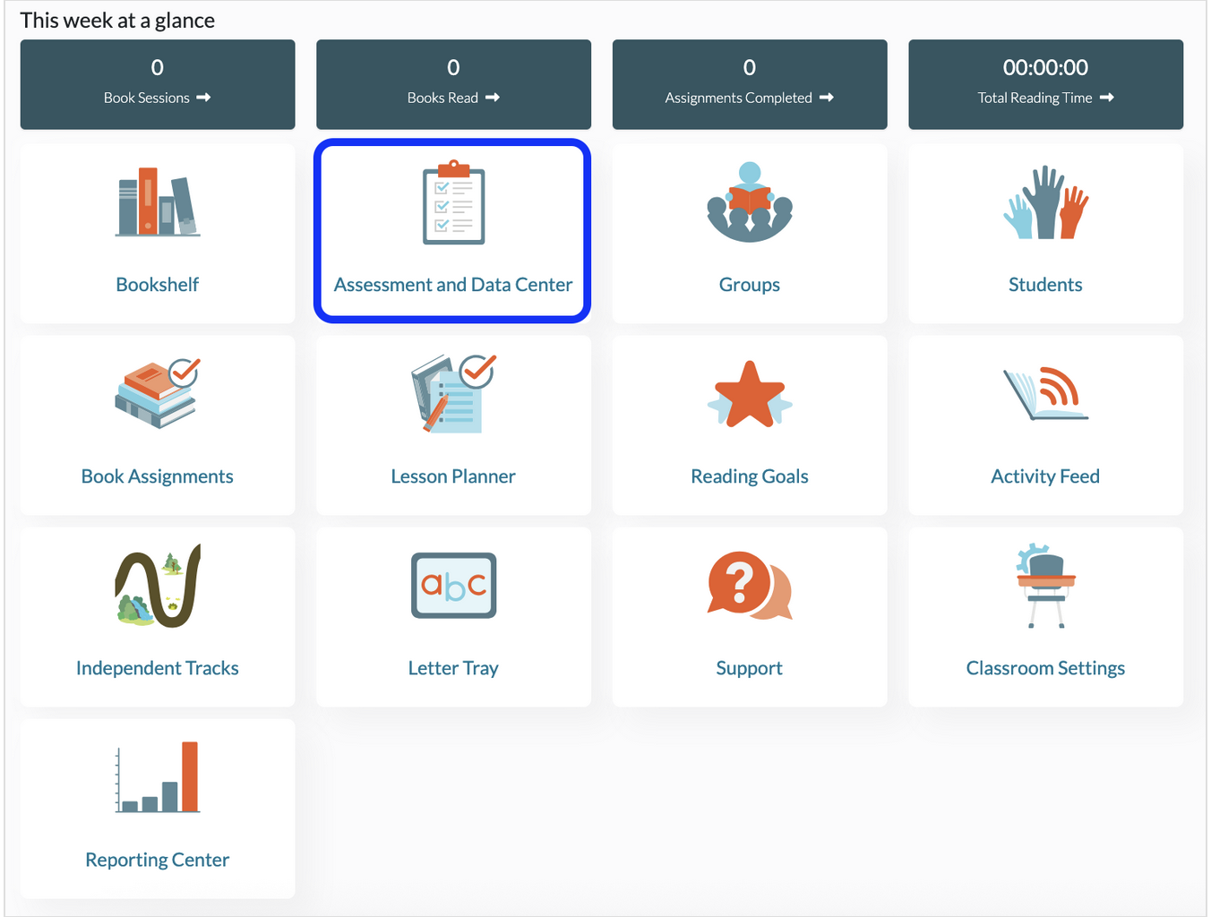Open the Book Assignments stacked books icon

click(158, 393)
